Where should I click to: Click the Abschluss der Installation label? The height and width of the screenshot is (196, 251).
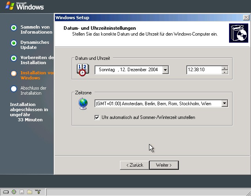coord(33,91)
